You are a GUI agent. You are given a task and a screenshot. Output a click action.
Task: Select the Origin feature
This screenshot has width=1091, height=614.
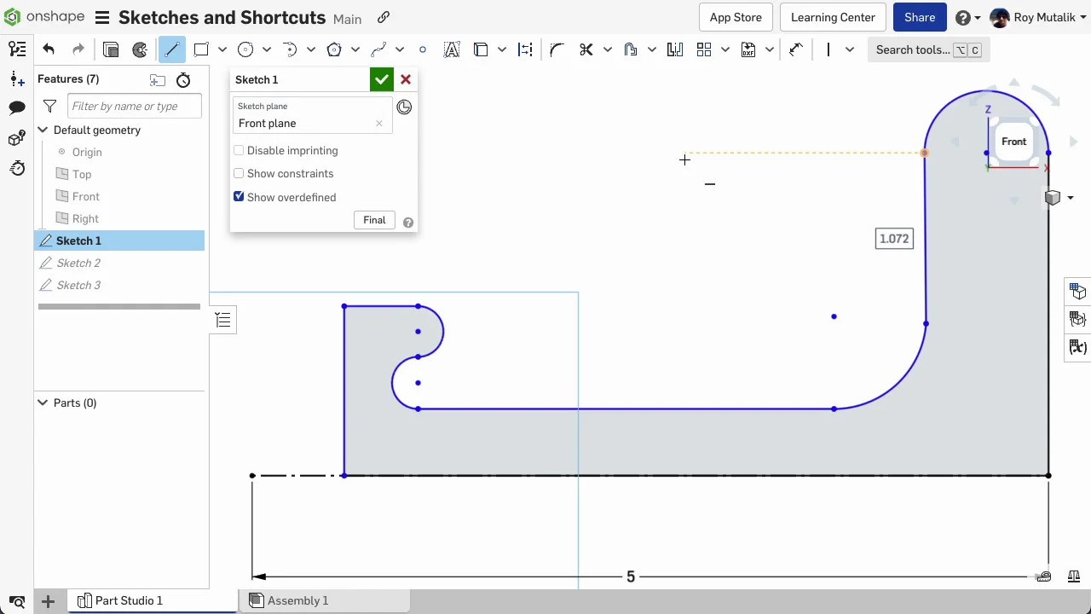tap(87, 152)
